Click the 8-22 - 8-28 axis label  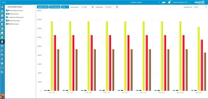[x=180, y=93]
